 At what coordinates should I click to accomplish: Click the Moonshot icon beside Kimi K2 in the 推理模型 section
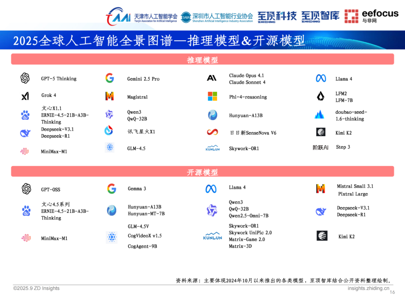point(321,132)
